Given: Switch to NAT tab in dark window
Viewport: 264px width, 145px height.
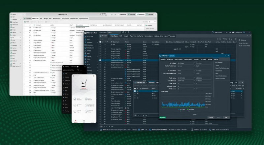Looking at the screenshot, I should (x=121, y=36).
